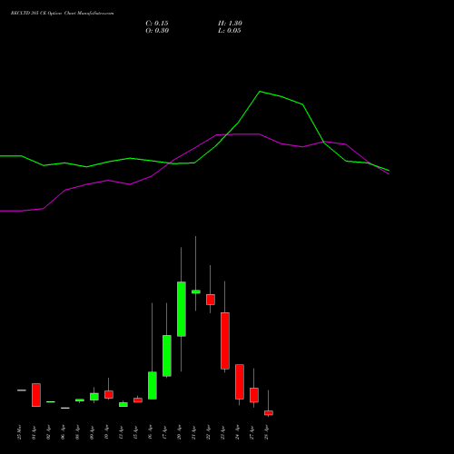Click the 16 Apr date label

click(x=150, y=432)
